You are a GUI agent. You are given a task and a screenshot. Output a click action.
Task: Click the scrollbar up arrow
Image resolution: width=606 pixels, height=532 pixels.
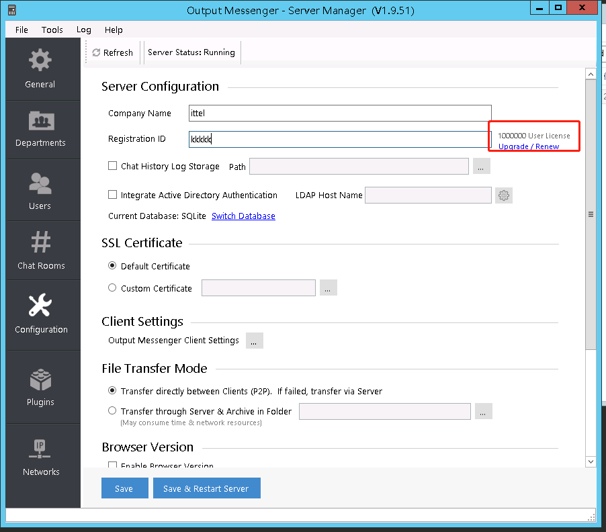(x=591, y=74)
